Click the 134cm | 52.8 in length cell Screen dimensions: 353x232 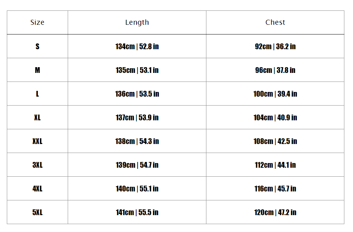tap(137, 46)
